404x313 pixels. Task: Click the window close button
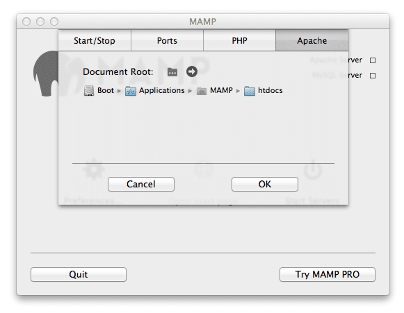coord(26,22)
